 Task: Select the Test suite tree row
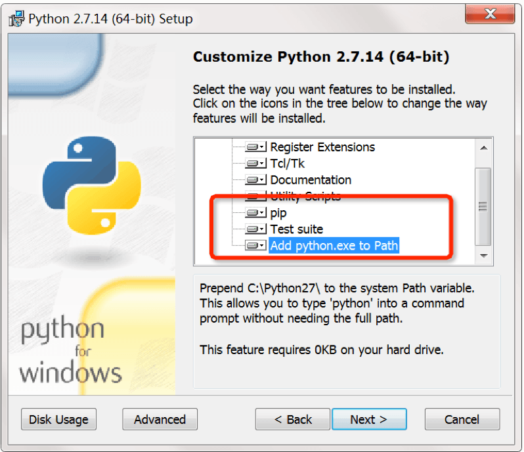pyautogui.click(x=297, y=229)
